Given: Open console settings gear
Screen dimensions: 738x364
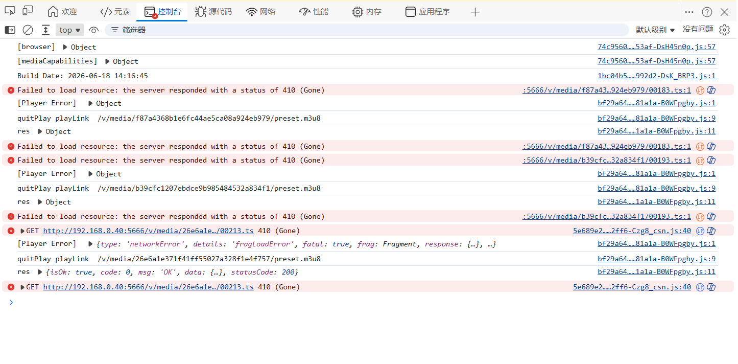Looking at the screenshot, I should (x=724, y=30).
